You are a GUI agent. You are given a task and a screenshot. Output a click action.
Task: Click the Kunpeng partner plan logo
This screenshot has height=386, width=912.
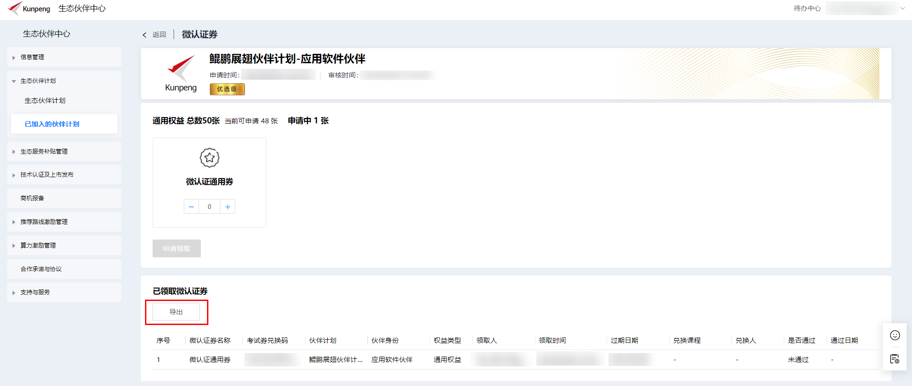pos(181,73)
